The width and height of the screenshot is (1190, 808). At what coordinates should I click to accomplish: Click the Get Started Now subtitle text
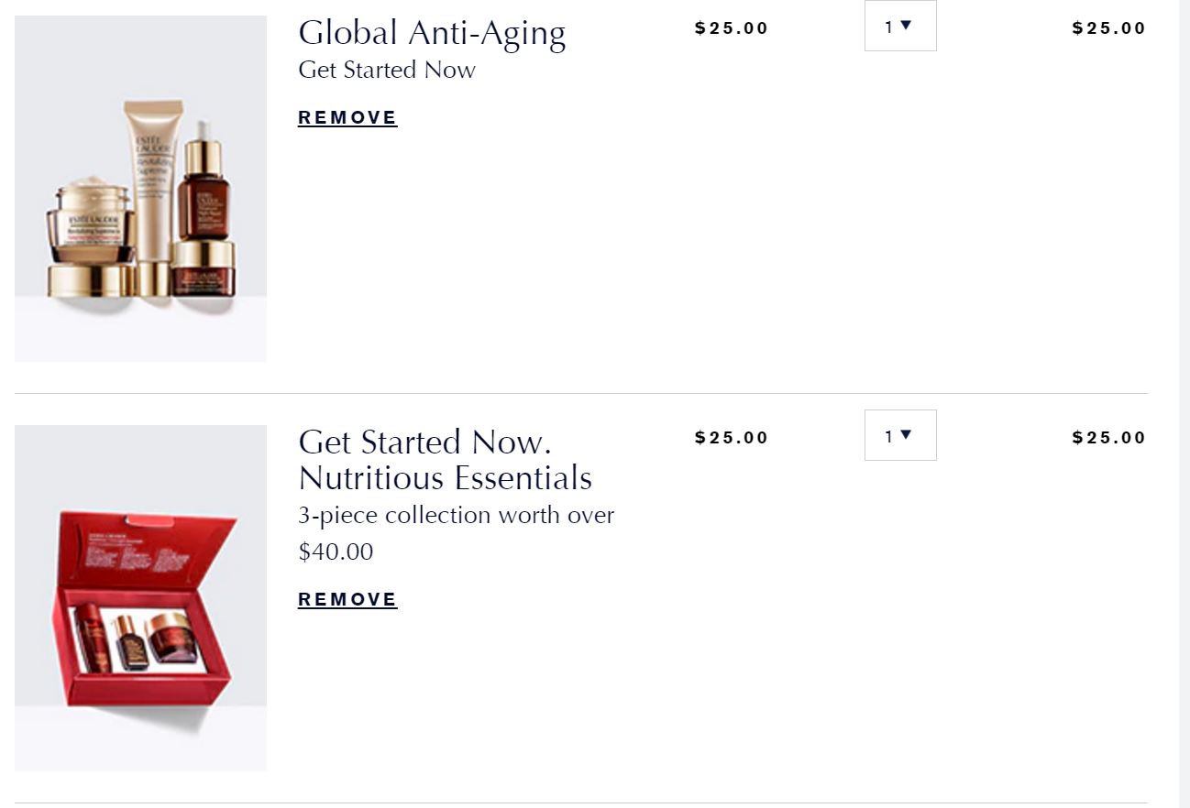[x=387, y=71]
